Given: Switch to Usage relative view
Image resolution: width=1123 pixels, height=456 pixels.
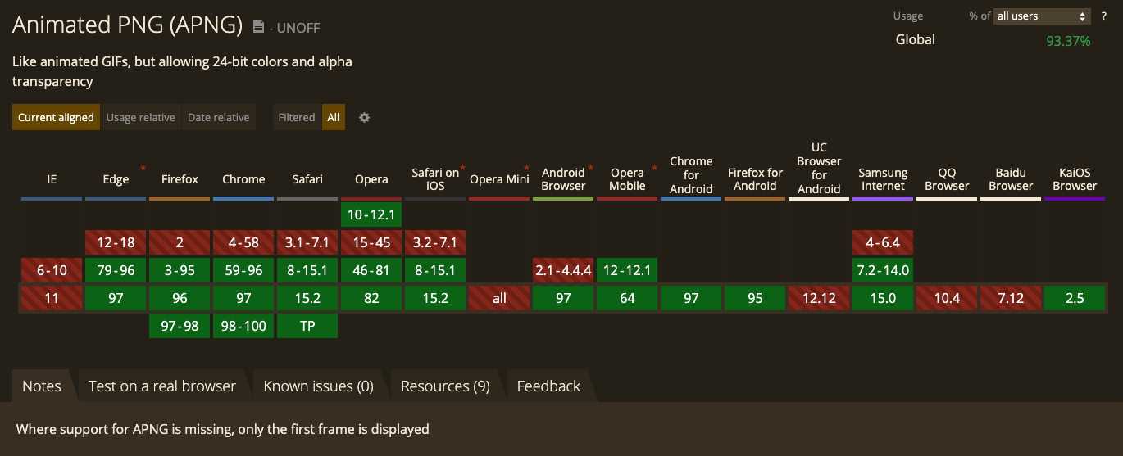Looking at the screenshot, I should 140,117.
